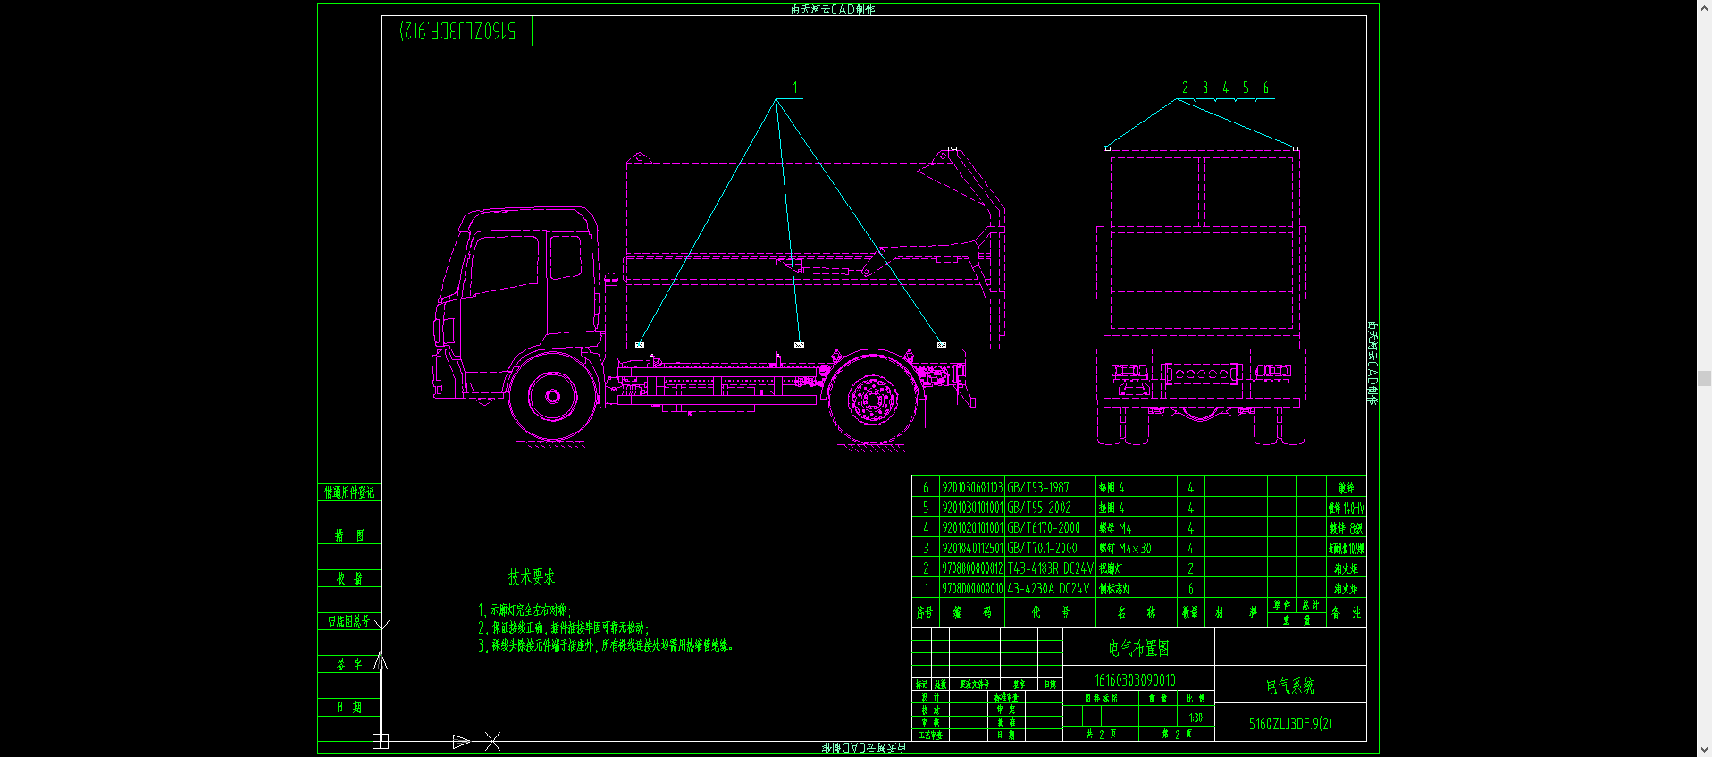
Task: Click the '螺母 M4' name cell
Action: 1136,528
